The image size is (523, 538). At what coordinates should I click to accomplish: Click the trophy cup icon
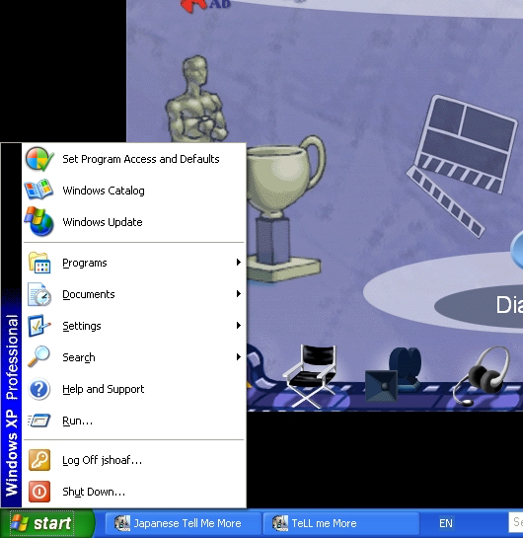pyautogui.click(x=284, y=207)
